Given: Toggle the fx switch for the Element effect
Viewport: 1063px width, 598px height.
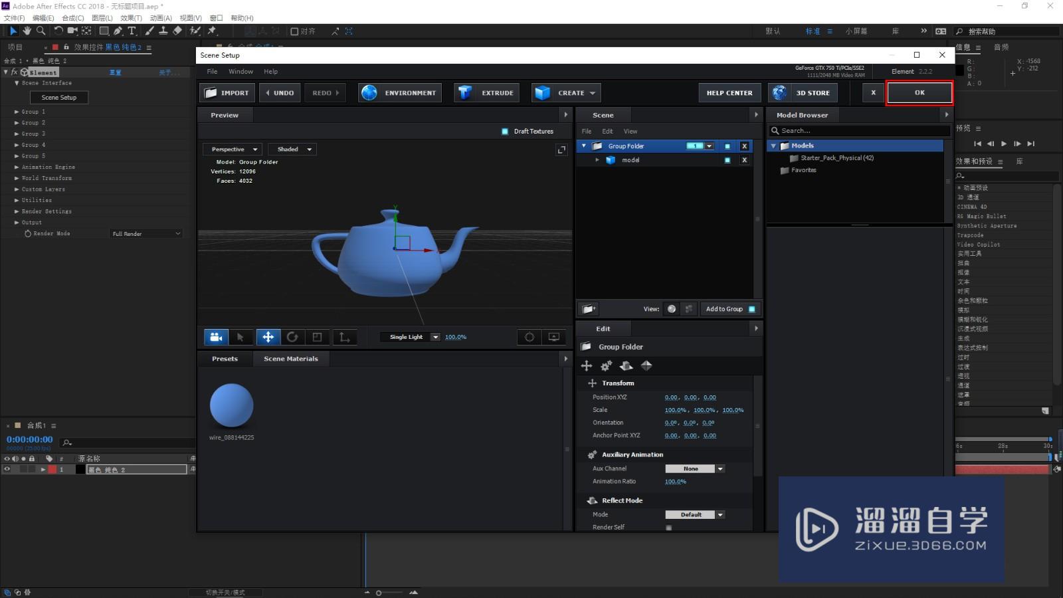Looking at the screenshot, I should [14, 72].
